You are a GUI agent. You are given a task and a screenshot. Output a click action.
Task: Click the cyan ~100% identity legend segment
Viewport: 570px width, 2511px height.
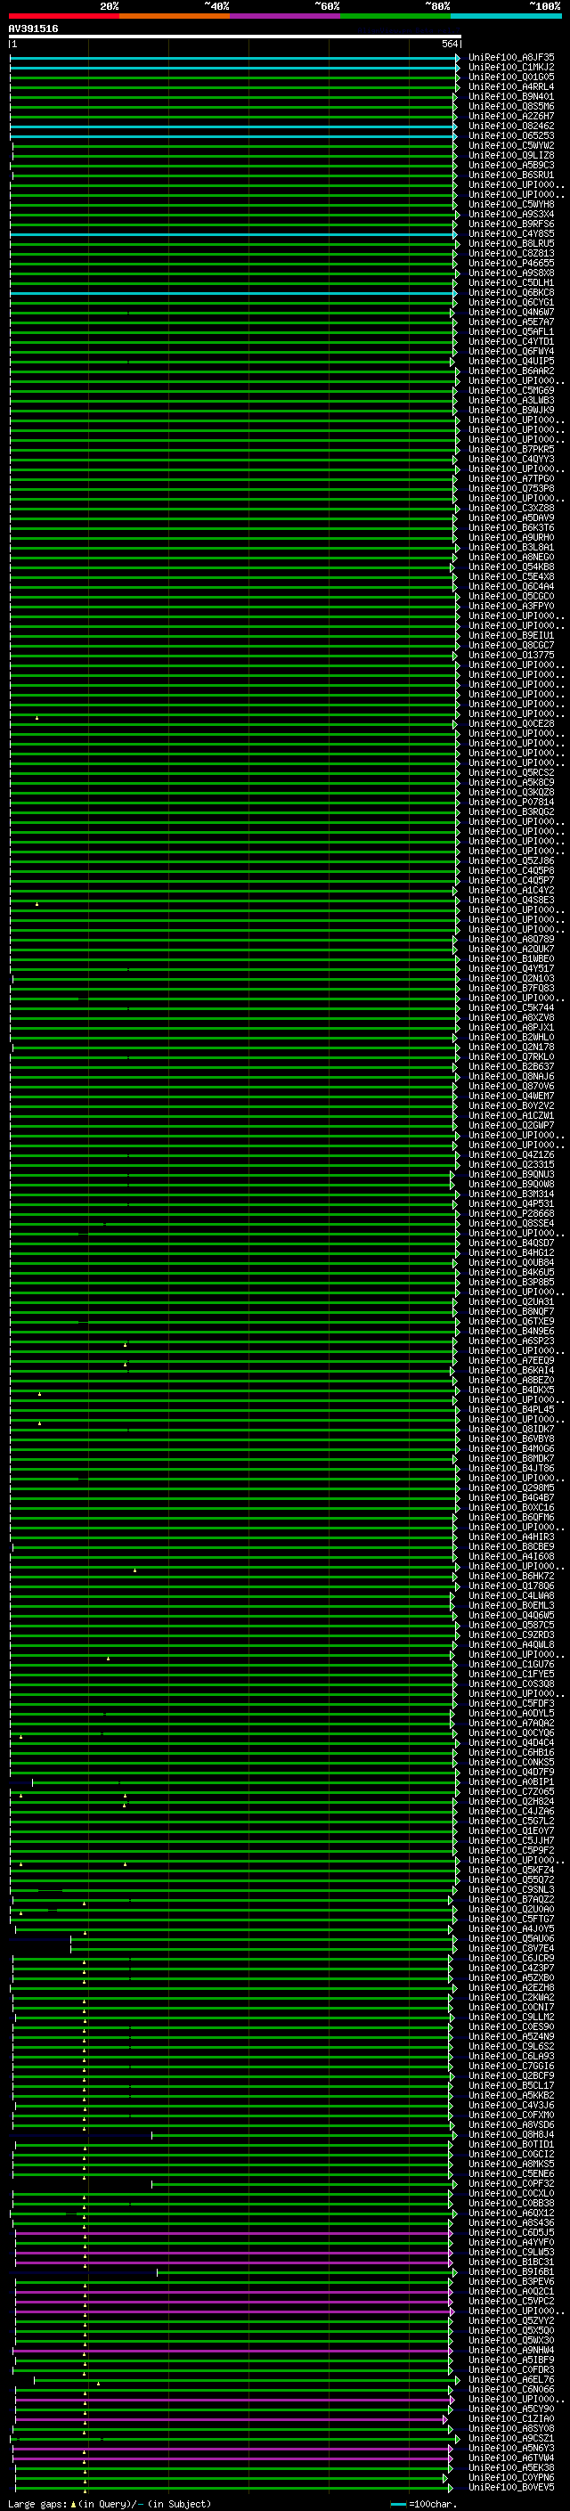tap(506, 16)
